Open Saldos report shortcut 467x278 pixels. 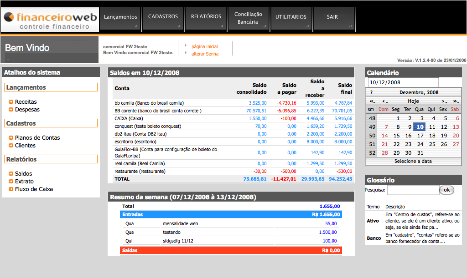(x=24, y=173)
